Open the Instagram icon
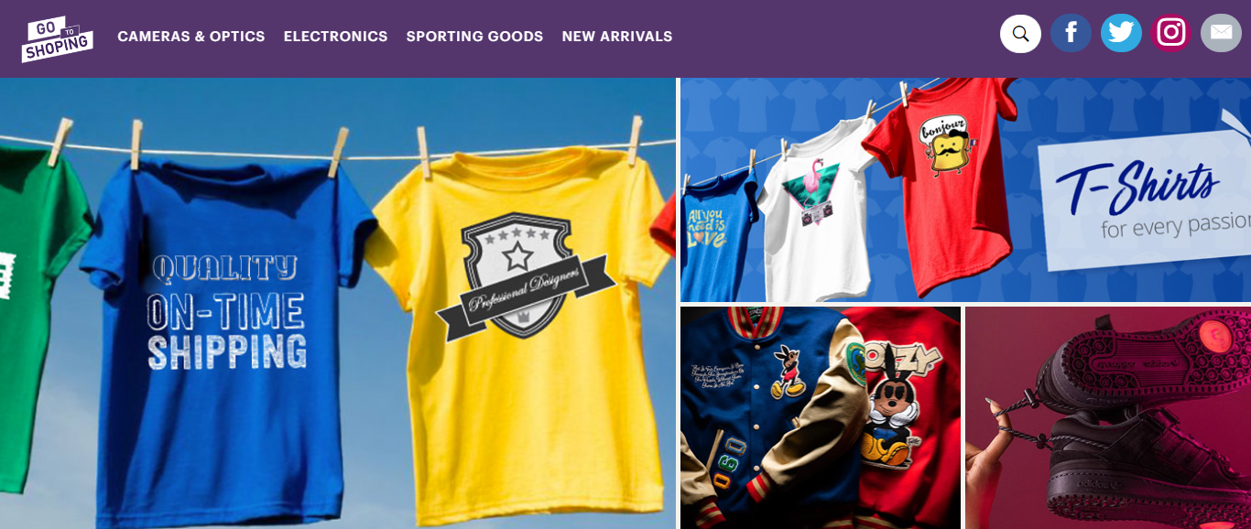Image resolution: width=1251 pixels, height=529 pixels. (x=1171, y=33)
